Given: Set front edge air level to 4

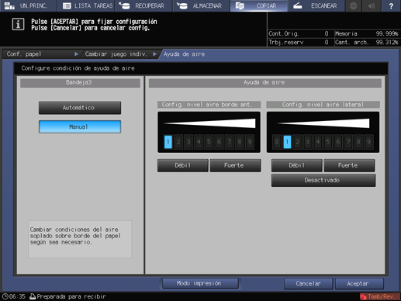Looking at the screenshot, I should click(199, 142).
